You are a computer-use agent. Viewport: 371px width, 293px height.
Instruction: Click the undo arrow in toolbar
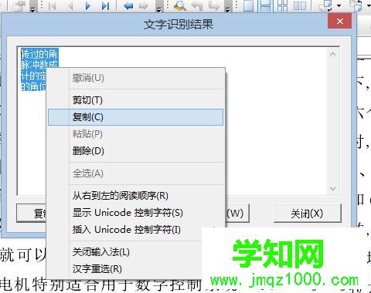[x=197, y=5]
